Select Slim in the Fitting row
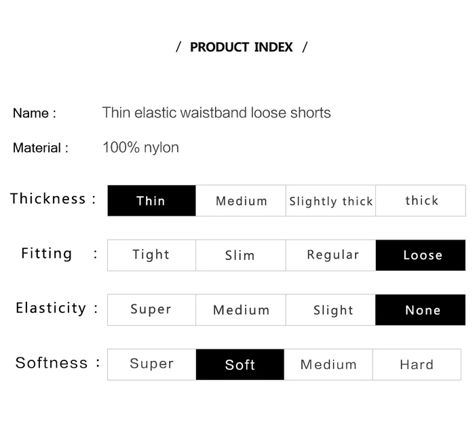The width and height of the screenshot is (475, 437). [241, 255]
